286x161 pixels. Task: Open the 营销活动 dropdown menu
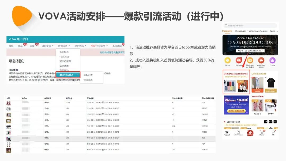coord(64,46)
